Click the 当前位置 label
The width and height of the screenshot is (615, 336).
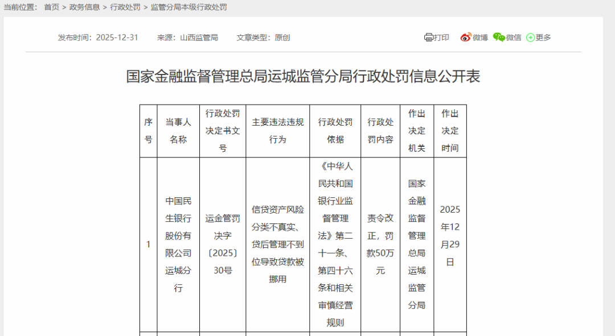(x=20, y=7)
